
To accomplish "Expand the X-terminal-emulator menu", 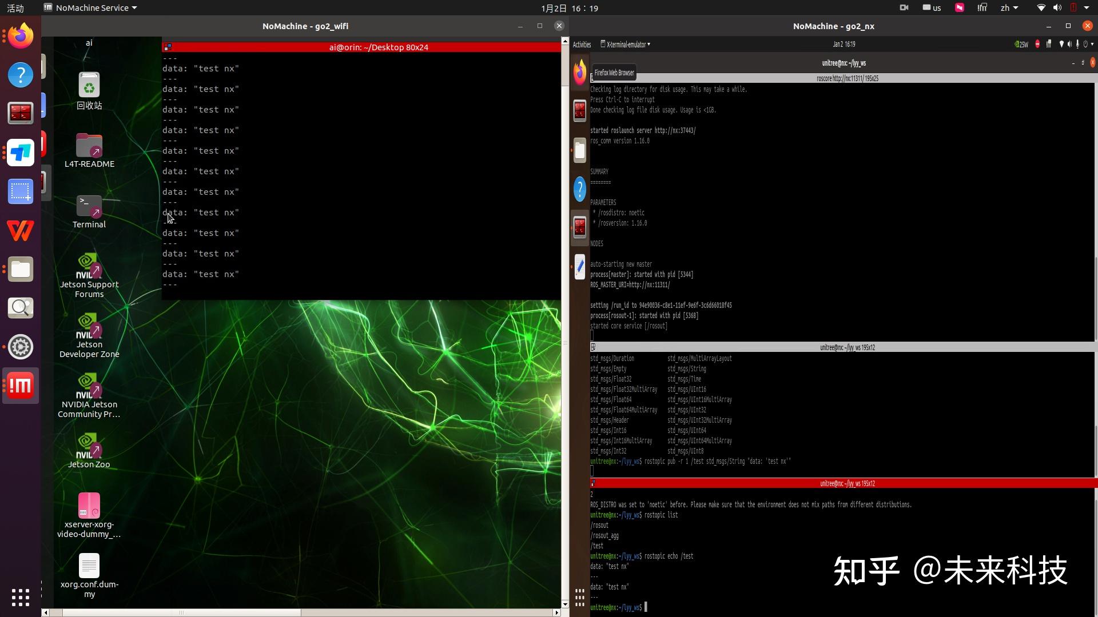I will click(x=626, y=45).
